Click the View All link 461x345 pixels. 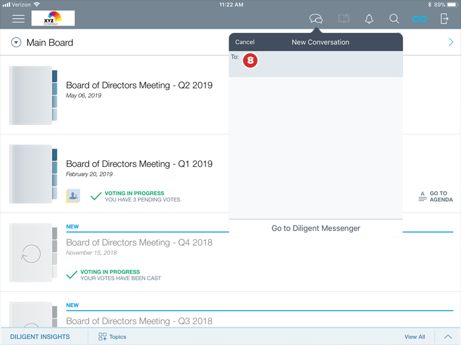(x=414, y=336)
